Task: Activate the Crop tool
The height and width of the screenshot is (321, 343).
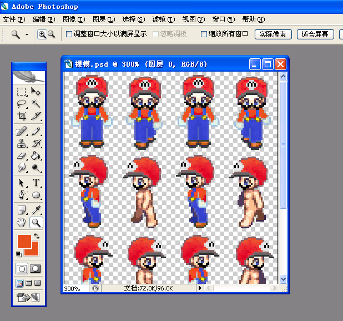Action: click(22, 116)
